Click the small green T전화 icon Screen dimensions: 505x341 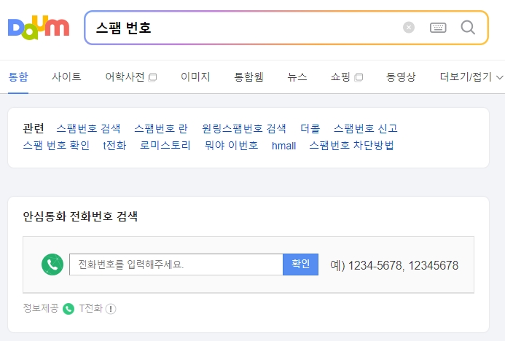tap(68, 308)
